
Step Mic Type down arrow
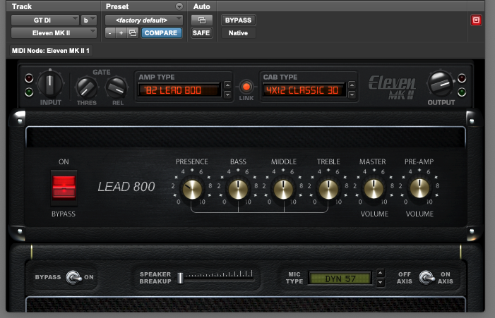(x=381, y=282)
